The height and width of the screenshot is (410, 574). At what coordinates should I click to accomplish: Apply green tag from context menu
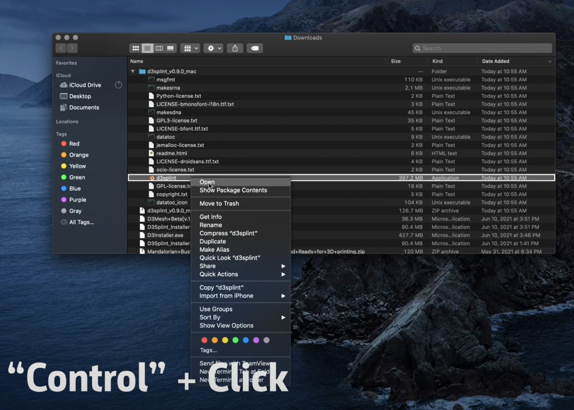click(x=235, y=340)
